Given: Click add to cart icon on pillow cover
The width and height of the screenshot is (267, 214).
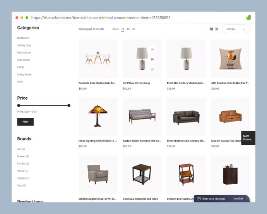Looking at the screenshot, I should pos(152,59).
